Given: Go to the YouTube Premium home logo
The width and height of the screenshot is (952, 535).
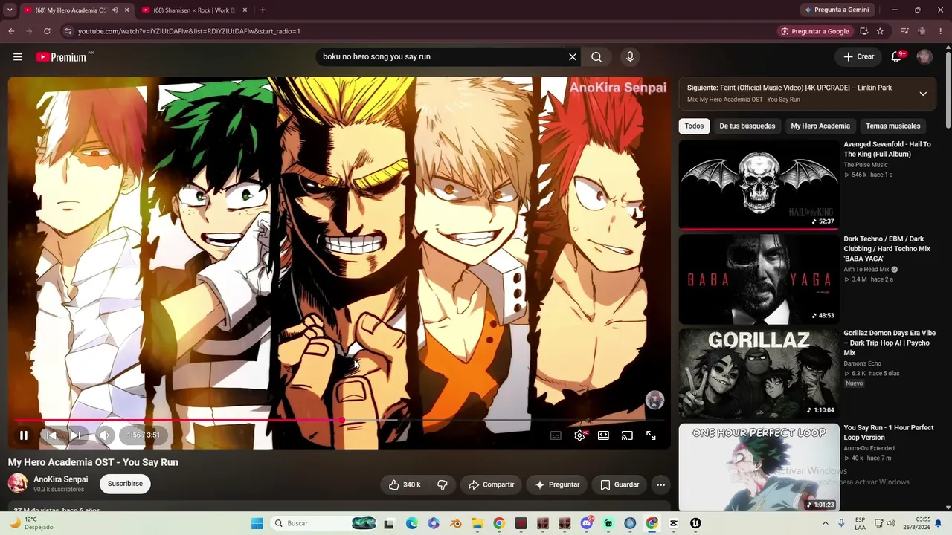Looking at the screenshot, I should point(62,57).
